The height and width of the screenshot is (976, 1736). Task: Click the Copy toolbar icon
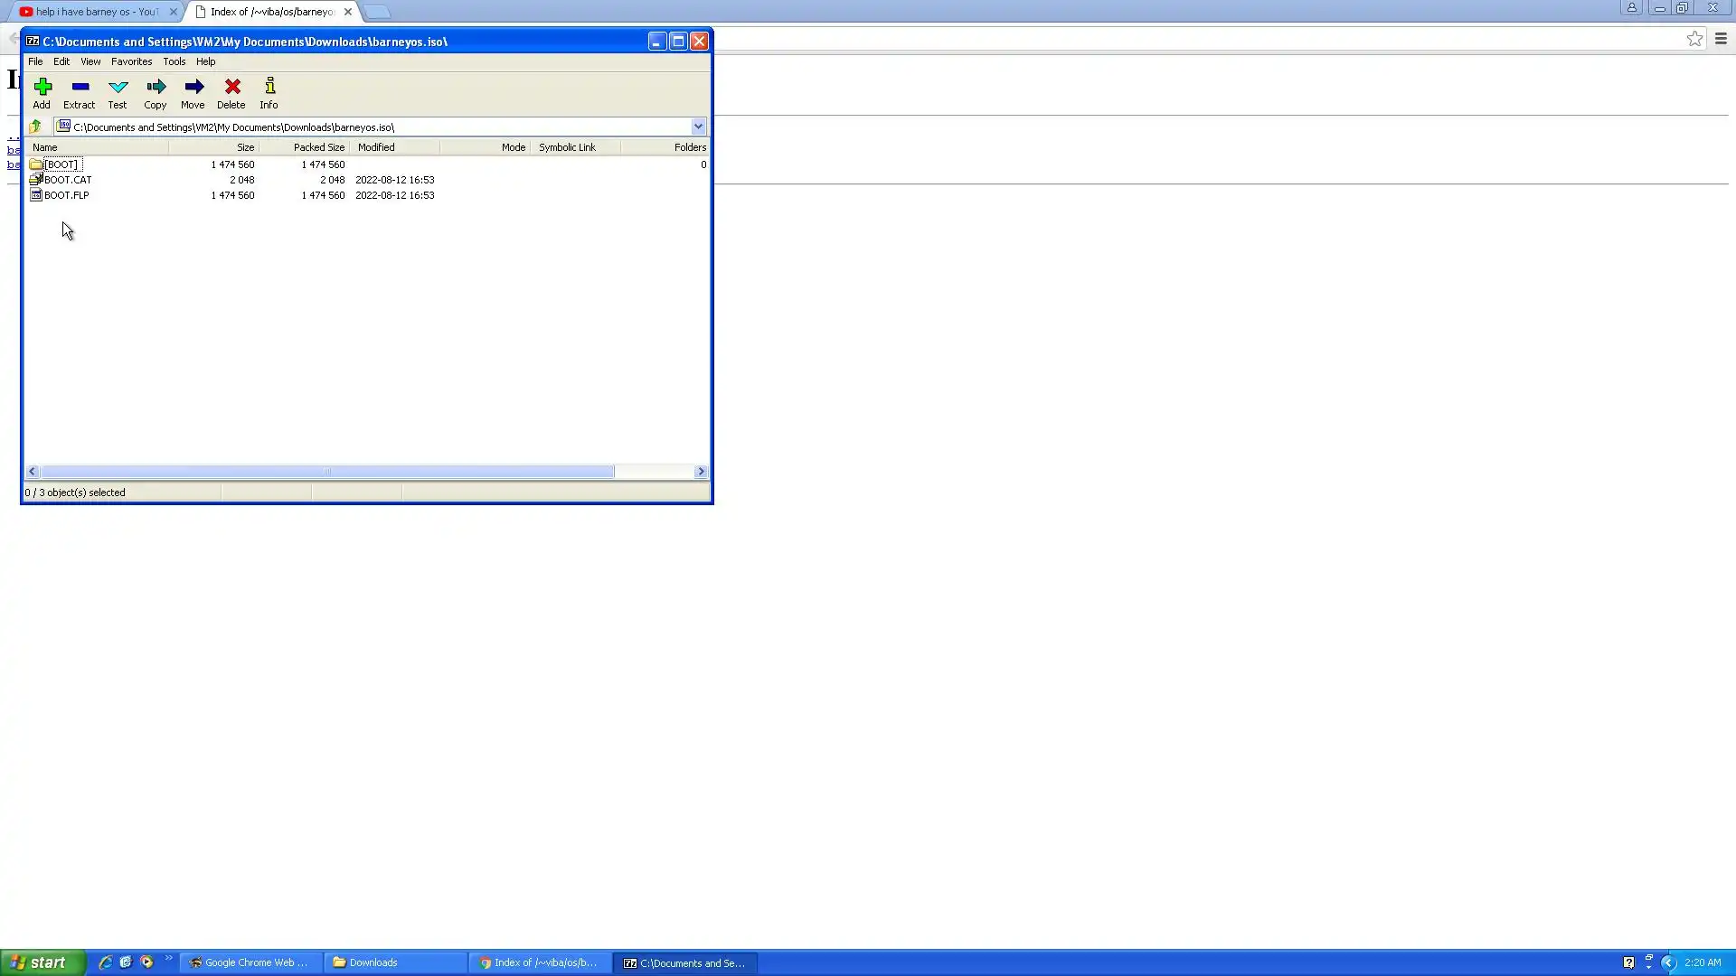pyautogui.click(x=156, y=92)
